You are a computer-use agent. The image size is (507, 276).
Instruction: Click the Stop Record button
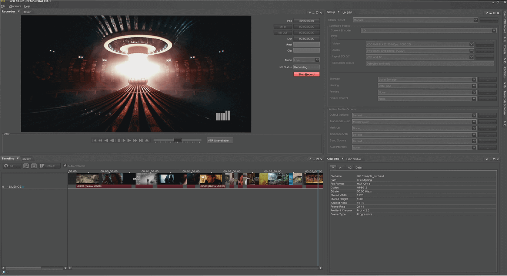pos(306,74)
